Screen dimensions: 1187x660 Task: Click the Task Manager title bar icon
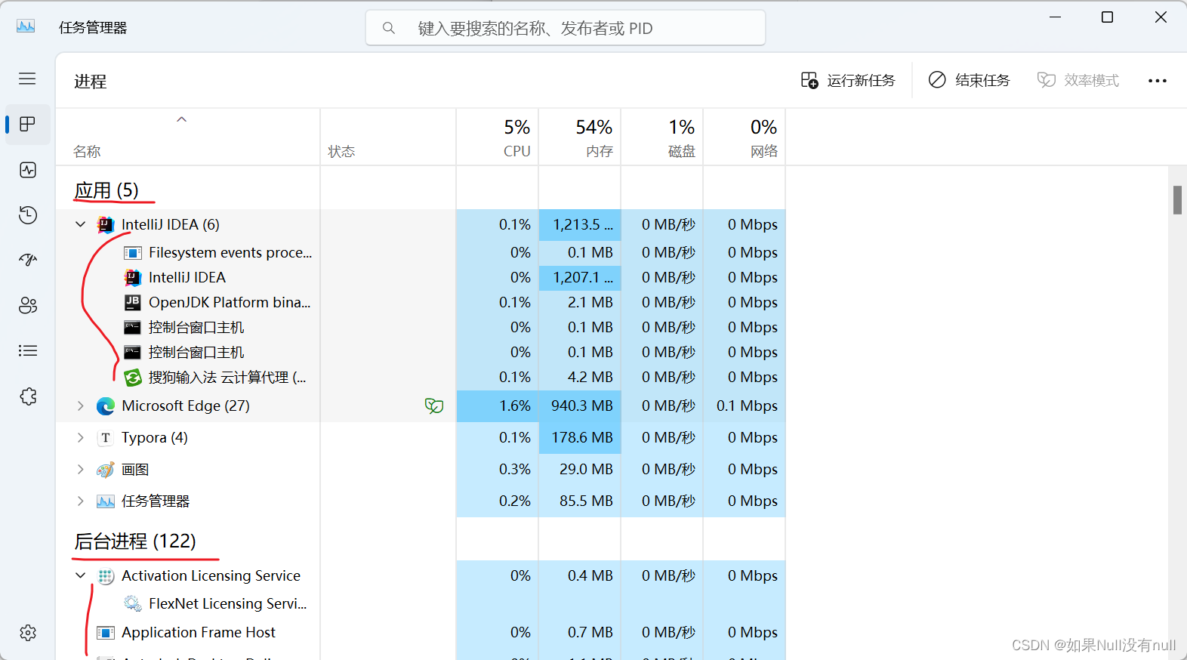pyautogui.click(x=26, y=26)
